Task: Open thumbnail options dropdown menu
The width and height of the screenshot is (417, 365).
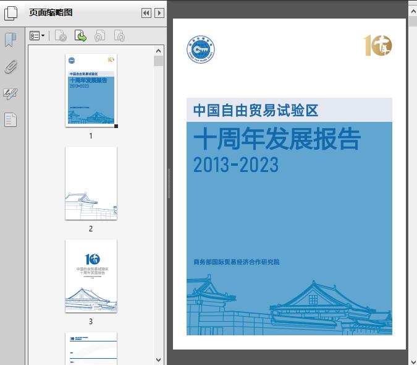Action: 37,36
